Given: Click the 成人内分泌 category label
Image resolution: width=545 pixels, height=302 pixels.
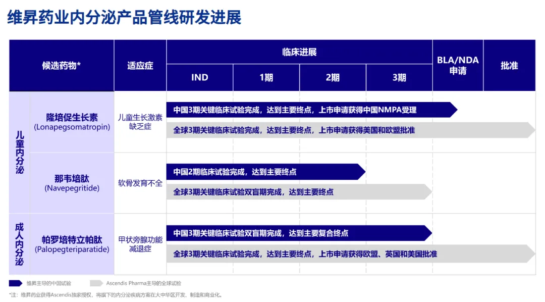Looking at the screenshot, I should (19, 244).
